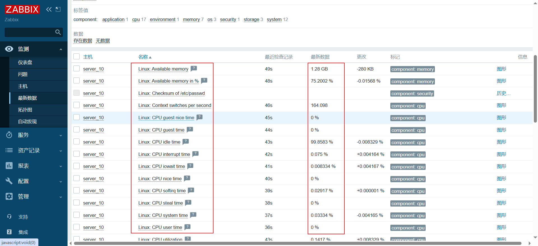This screenshot has width=538, height=246.
Task: Select checkbox for CPU guest nice time row
Action: pos(76,117)
